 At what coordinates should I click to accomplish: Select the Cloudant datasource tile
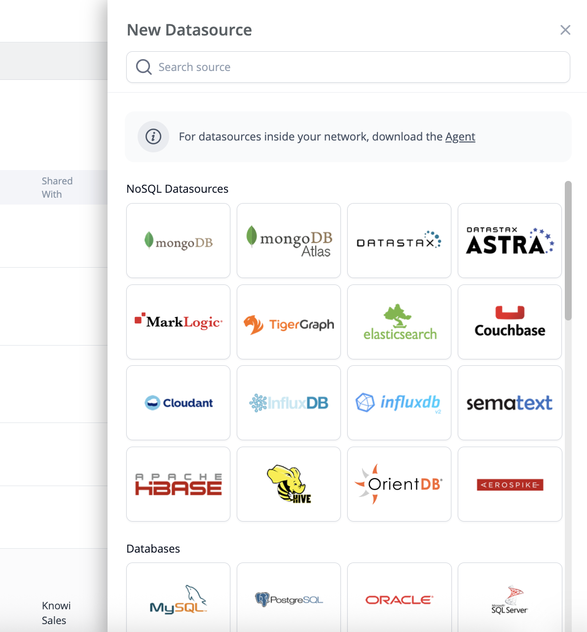[178, 403]
